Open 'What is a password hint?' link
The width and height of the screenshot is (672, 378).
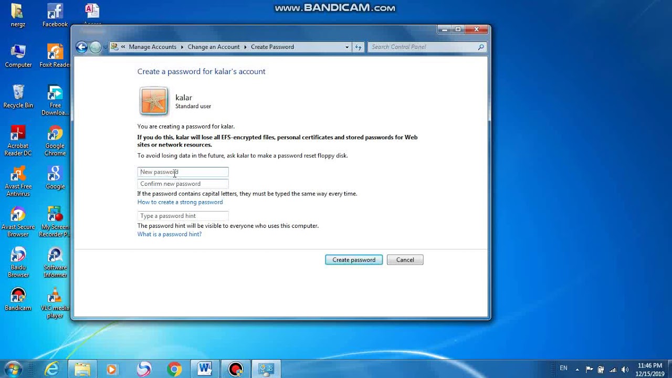(x=170, y=234)
